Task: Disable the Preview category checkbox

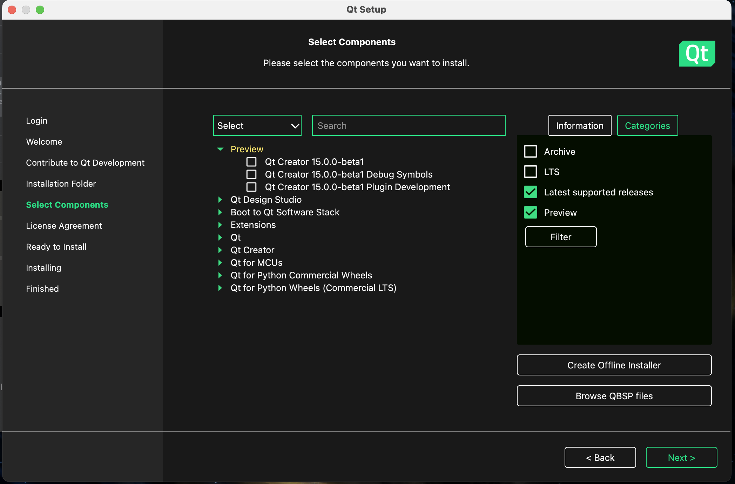Action: pyautogui.click(x=531, y=212)
